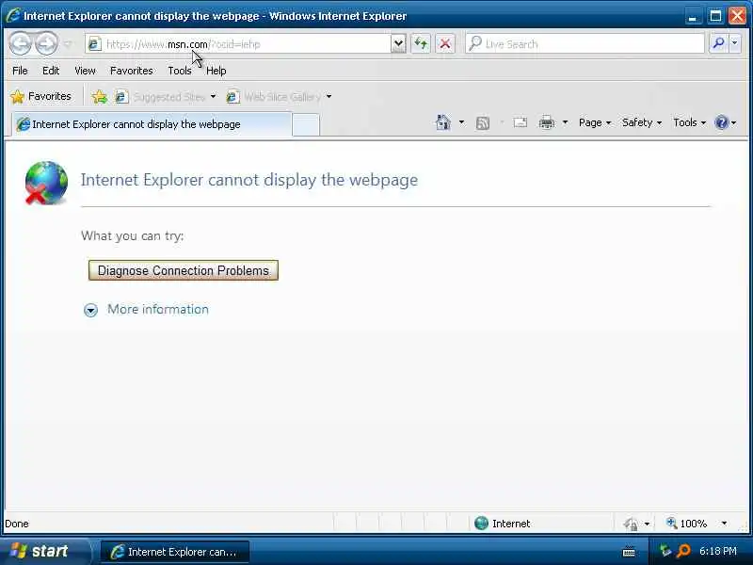This screenshot has height=565, width=753.
Task: Open the View menu
Action: [85, 71]
